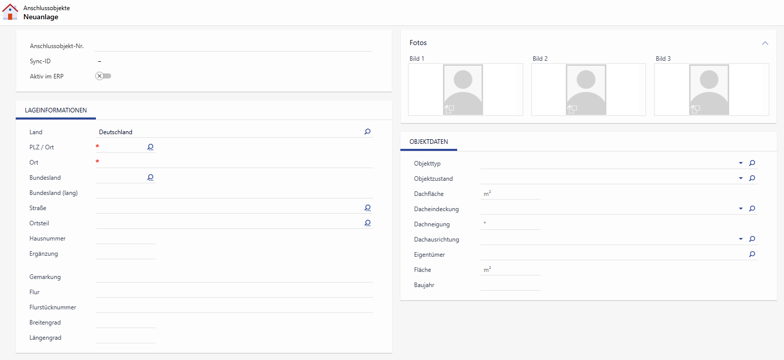Open the Bundesland lookup search icon
784x360 pixels.
tap(151, 177)
